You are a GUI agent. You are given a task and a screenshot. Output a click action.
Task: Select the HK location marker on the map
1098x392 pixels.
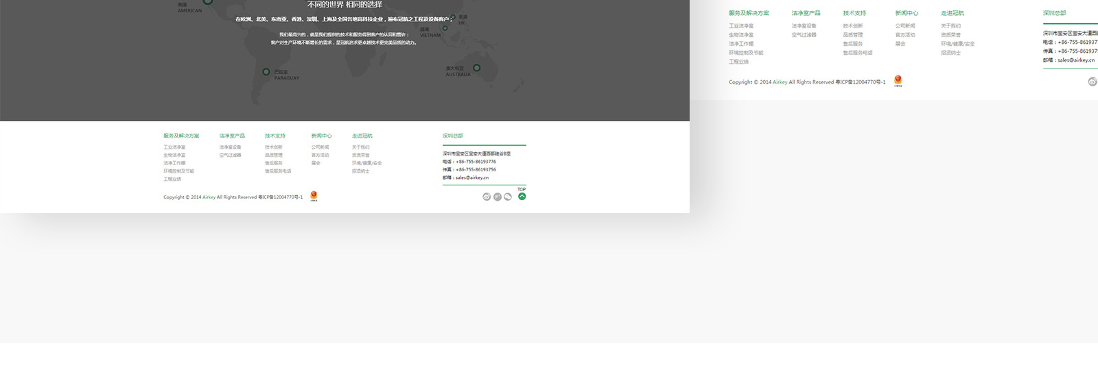coord(453,17)
